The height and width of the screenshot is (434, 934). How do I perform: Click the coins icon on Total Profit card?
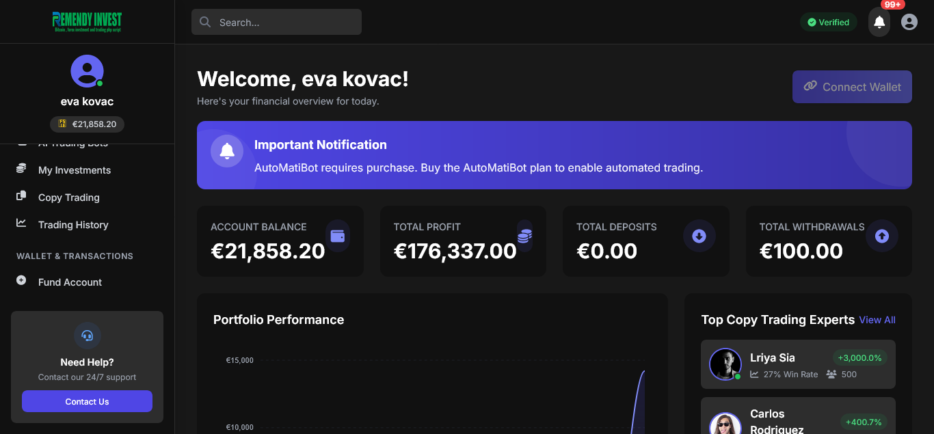pos(524,236)
